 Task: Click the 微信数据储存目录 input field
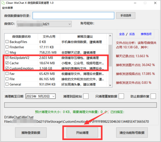(x=73, y=16)
